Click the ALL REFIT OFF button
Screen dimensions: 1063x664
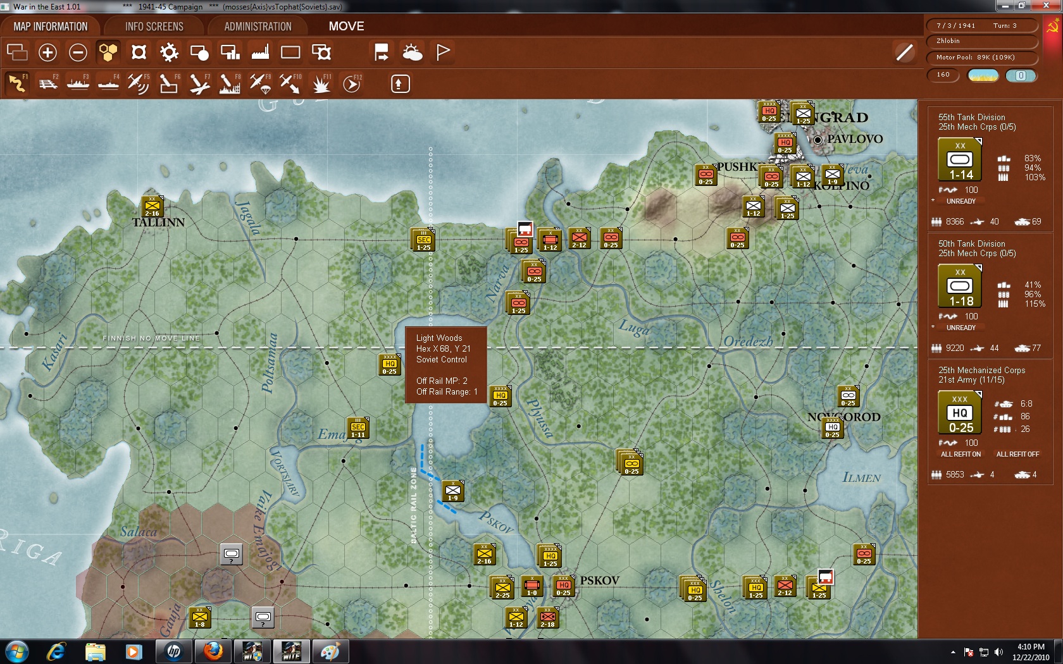click(1017, 454)
